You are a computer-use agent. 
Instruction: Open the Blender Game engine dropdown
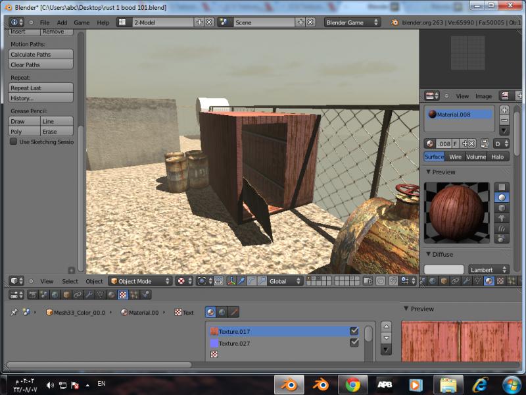352,22
